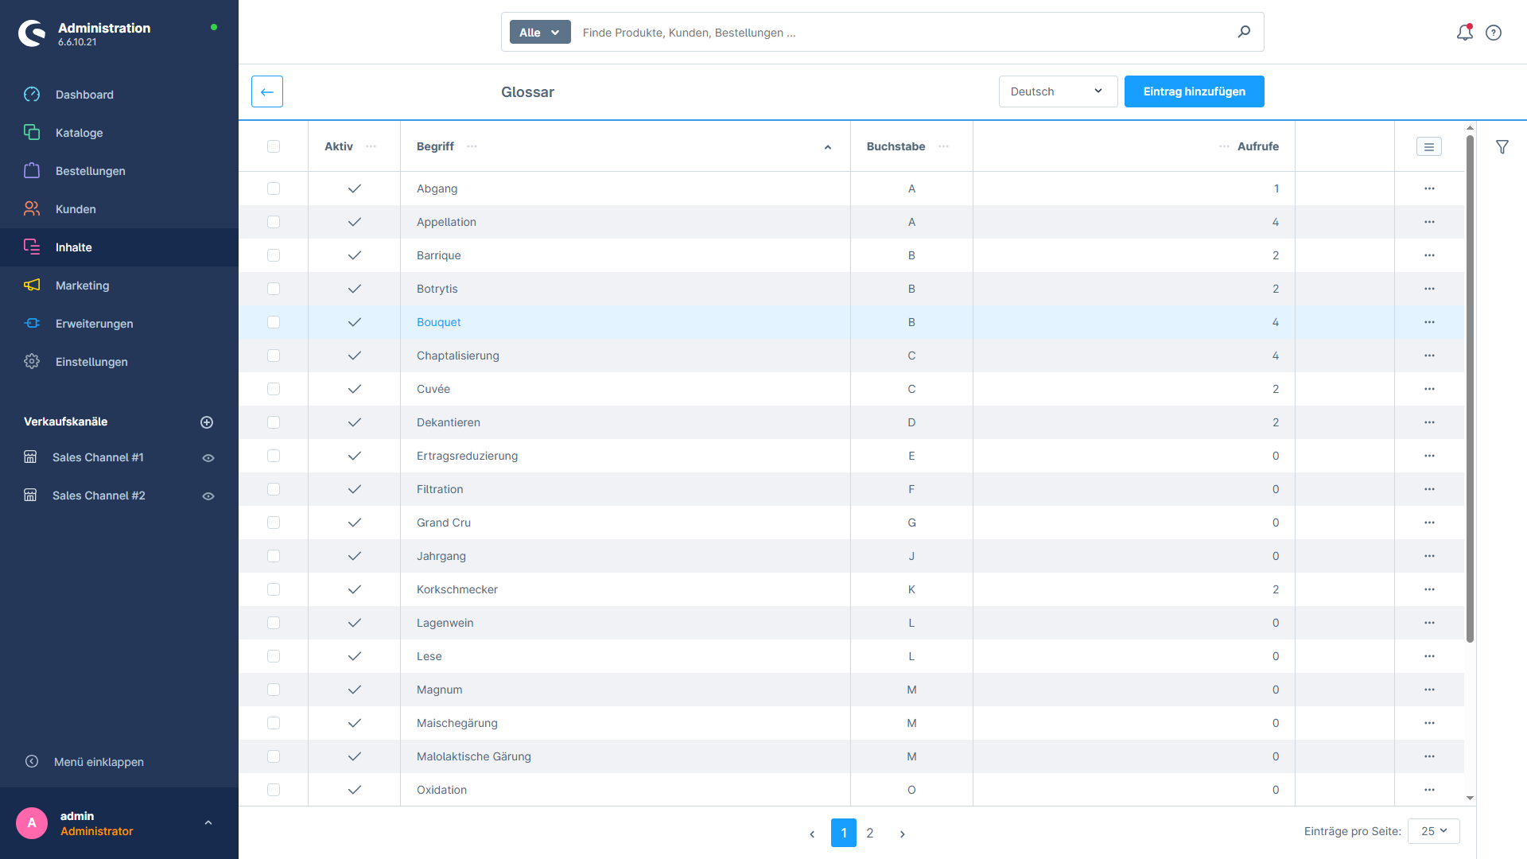
Task: Open the Bouquet glossary entry
Action: (x=438, y=322)
